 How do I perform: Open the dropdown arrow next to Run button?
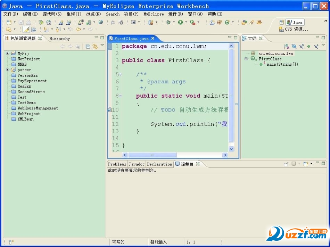pos(186,22)
